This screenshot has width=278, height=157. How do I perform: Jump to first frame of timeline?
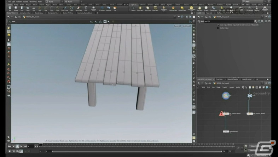[x=10, y=146]
